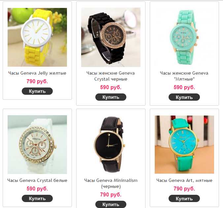Screen dimensions: 223x208
Task: Open the Geneva Art mint watch photo
Action: coord(184,145)
